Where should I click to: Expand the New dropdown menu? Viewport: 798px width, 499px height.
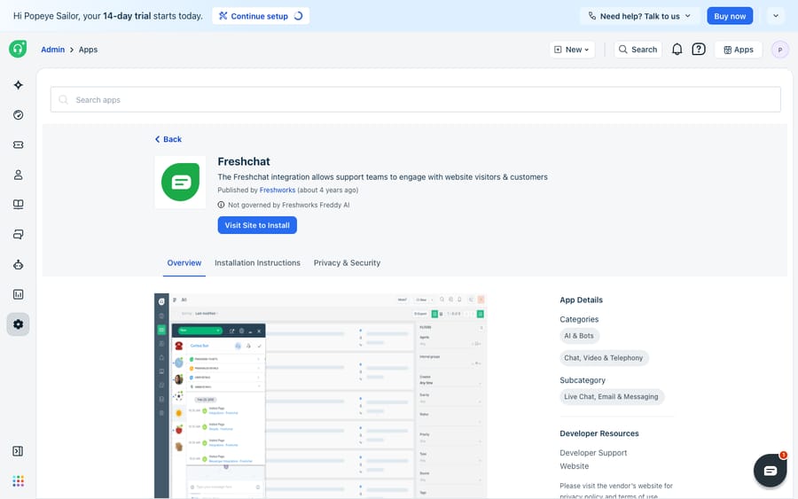pyautogui.click(x=572, y=50)
